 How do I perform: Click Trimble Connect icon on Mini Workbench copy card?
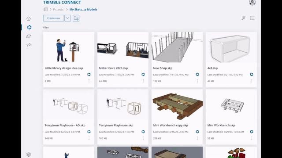coord(197,132)
